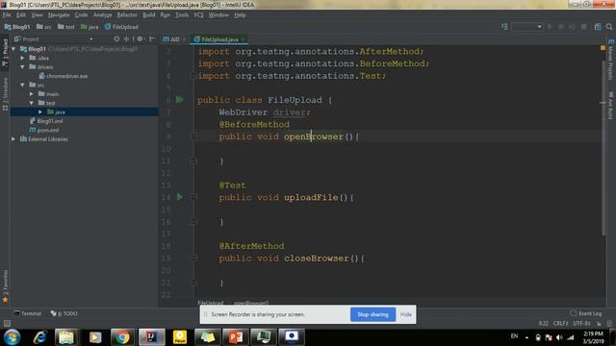Click the volume icon in system tray
Screen dimensions: 616x346
pyautogui.click(x=559, y=337)
